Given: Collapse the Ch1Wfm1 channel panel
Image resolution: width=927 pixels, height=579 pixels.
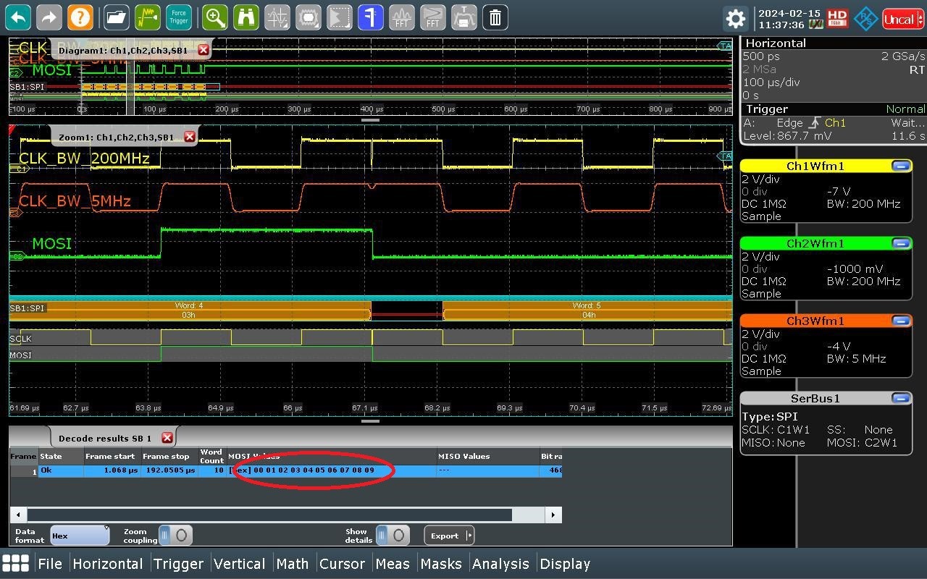Looking at the screenshot, I should 901,166.
